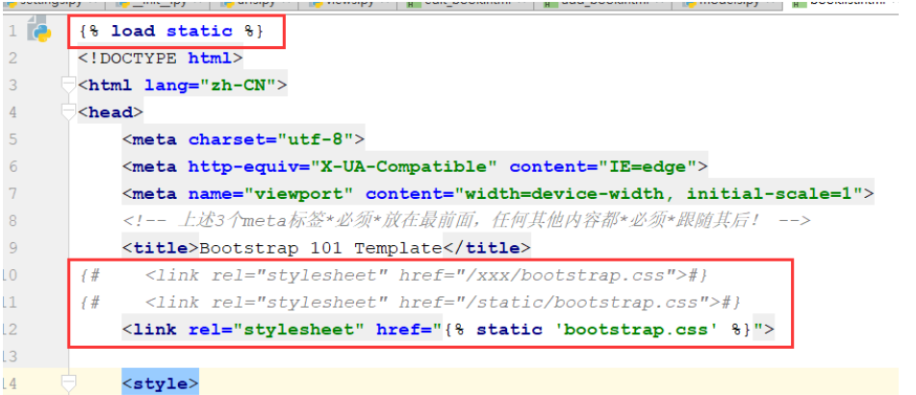Click the 'X-UA-Compatible' attribute value

coord(403,167)
